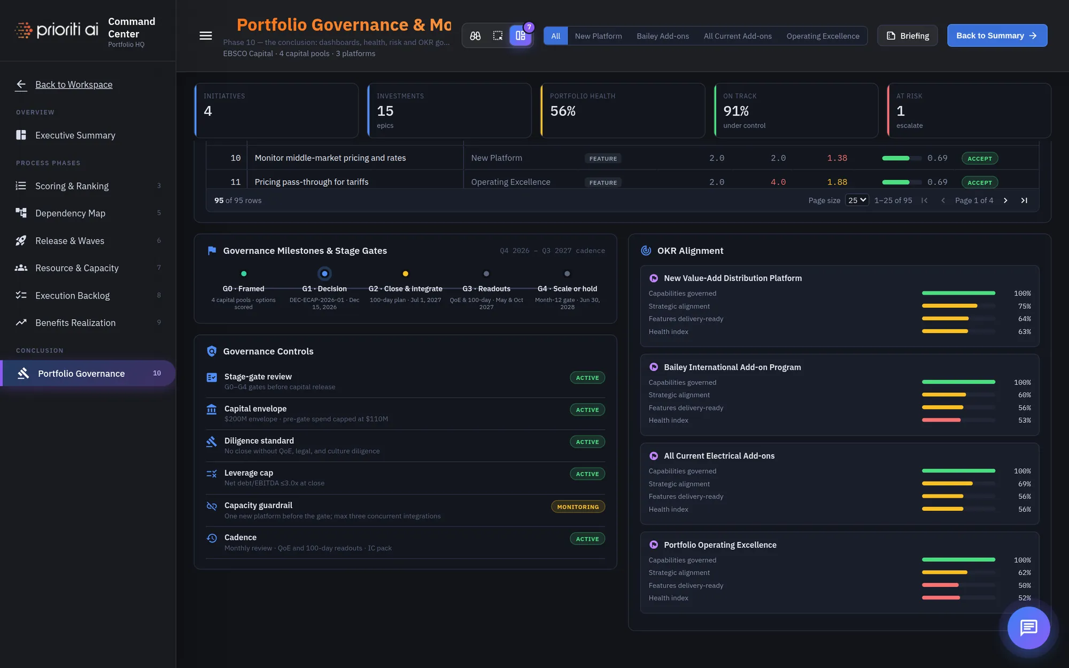This screenshot has height=668, width=1069.
Task: Click the Portfolio Operating Excellence icon
Action: click(653, 545)
